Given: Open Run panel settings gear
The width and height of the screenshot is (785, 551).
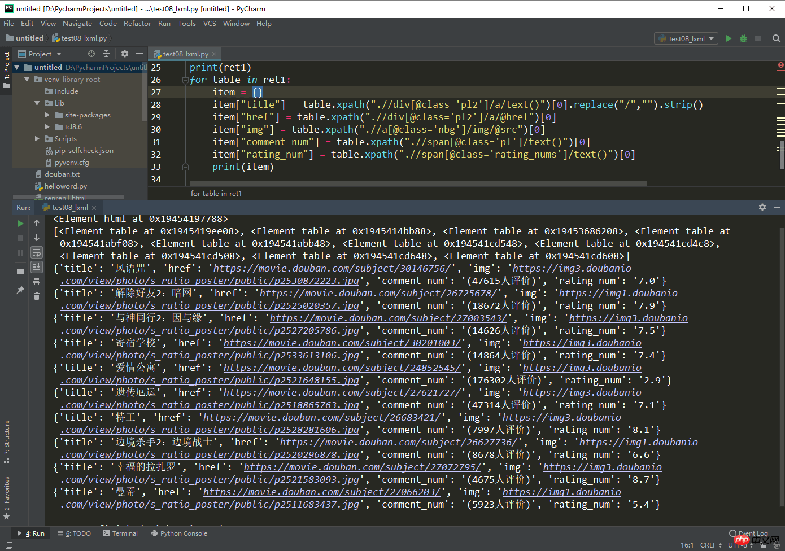Looking at the screenshot, I should click(x=762, y=207).
